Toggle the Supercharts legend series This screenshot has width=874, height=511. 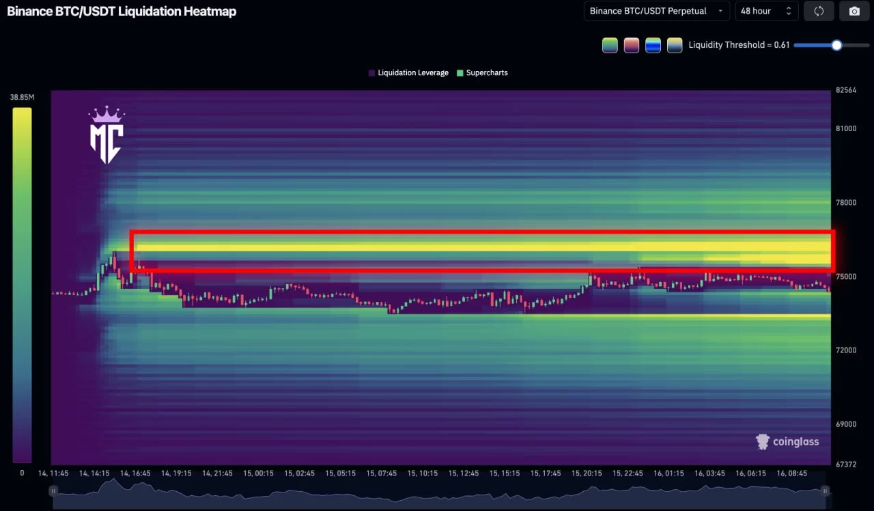pyautogui.click(x=482, y=72)
